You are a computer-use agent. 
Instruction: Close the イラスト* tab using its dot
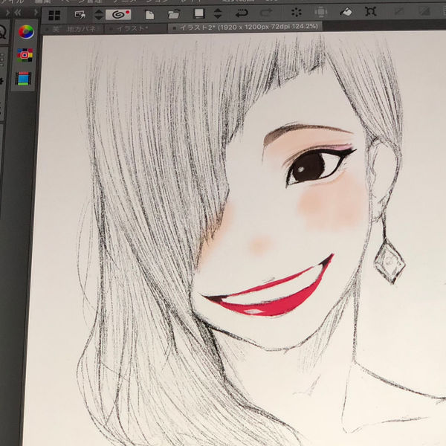pyautogui.click(x=111, y=29)
